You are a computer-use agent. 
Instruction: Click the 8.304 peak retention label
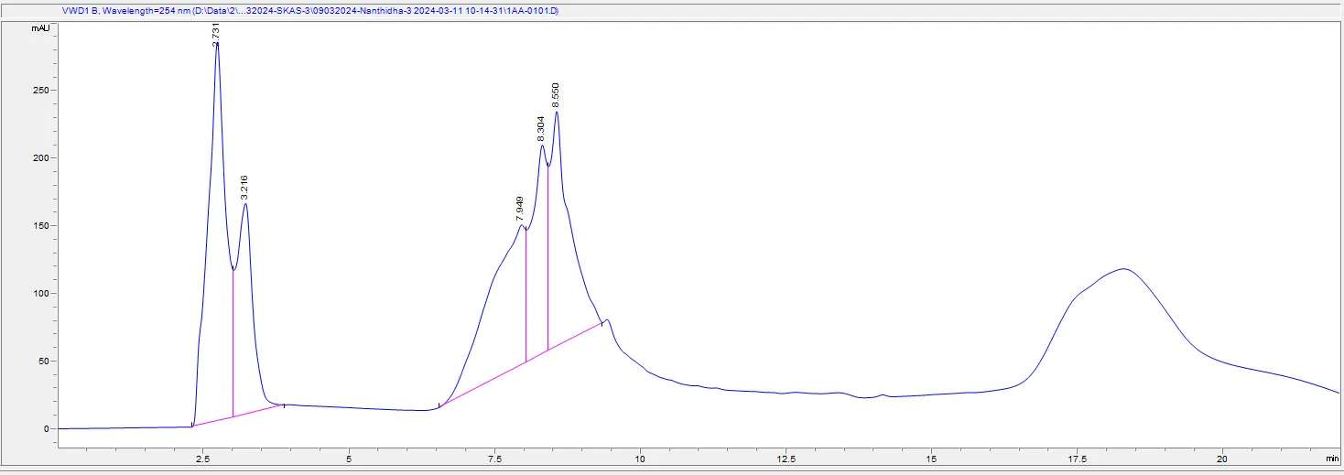click(x=541, y=127)
